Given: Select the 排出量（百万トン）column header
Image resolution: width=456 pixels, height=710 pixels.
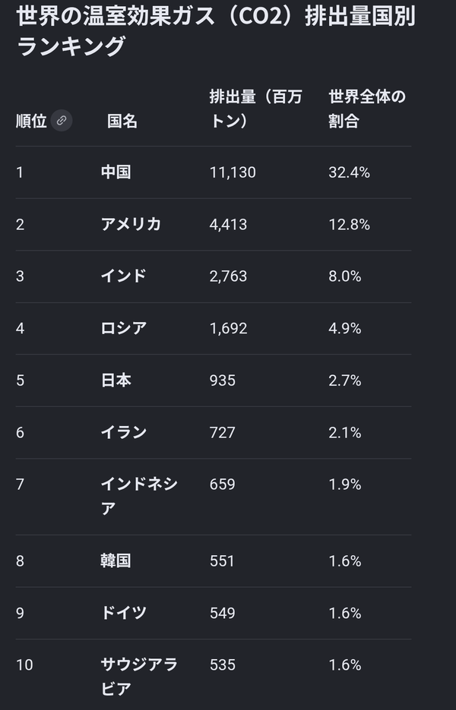Looking at the screenshot, I should click(255, 109).
